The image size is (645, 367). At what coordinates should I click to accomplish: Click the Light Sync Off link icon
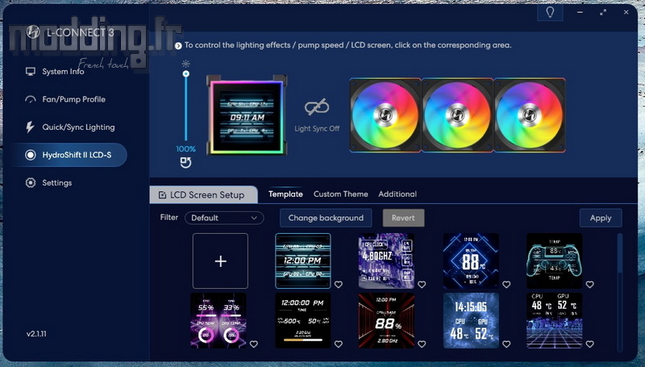click(x=316, y=108)
